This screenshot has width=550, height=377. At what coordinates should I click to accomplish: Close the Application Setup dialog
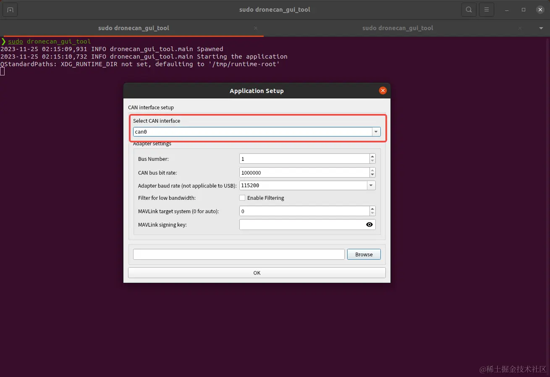pyautogui.click(x=382, y=90)
